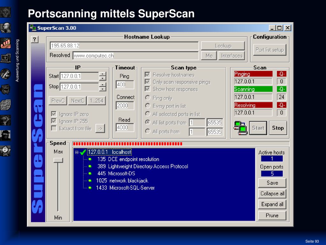
Task: Increment the Start IP with up arrow
Action: pyautogui.click(x=103, y=74)
